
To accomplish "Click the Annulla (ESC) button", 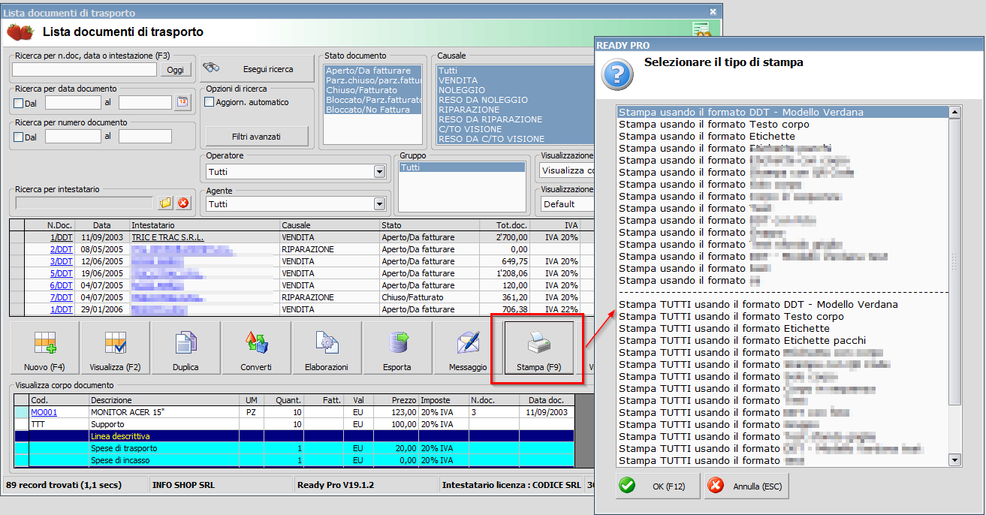I will tap(746, 486).
